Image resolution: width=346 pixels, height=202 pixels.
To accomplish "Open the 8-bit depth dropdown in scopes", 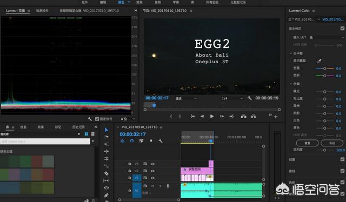I will [x=128, y=119].
